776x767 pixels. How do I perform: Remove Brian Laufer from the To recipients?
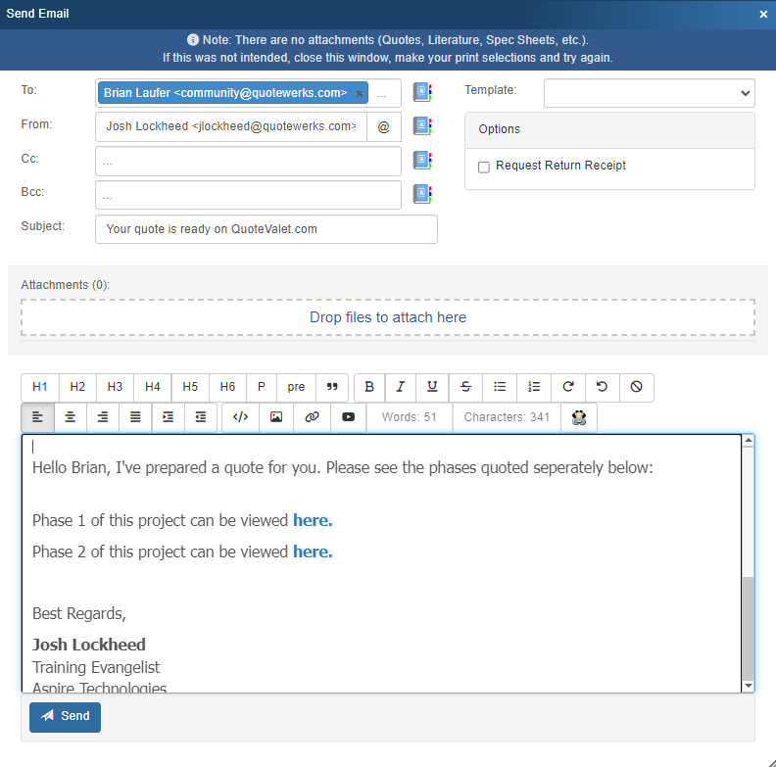point(359,94)
